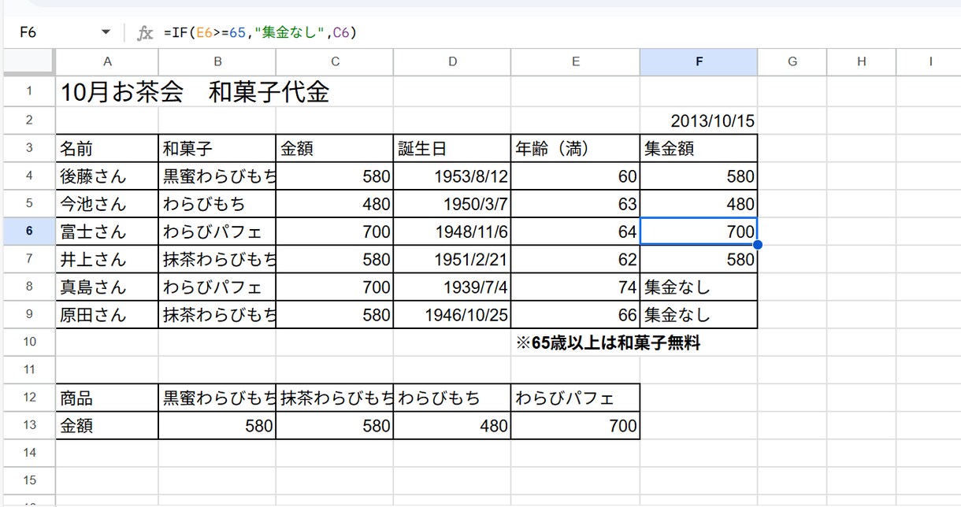Select column H header

pos(861,61)
